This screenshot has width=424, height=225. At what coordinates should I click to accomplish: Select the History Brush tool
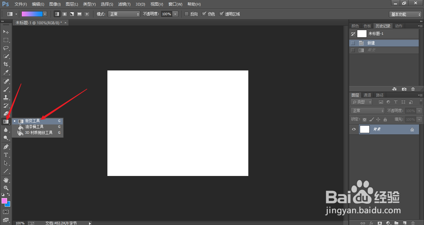(6, 106)
